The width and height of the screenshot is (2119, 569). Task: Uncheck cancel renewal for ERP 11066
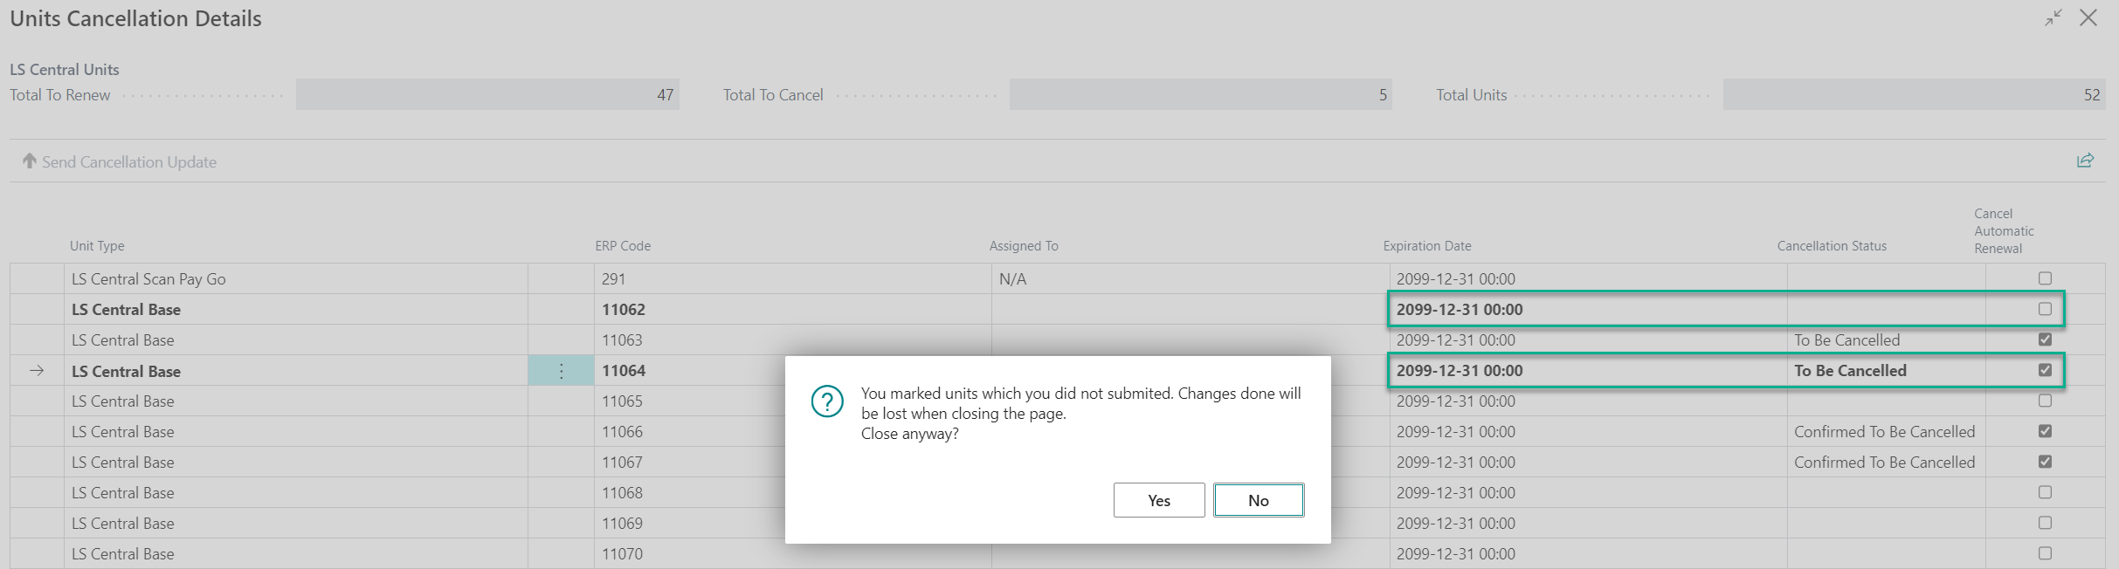pyautogui.click(x=2045, y=431)
